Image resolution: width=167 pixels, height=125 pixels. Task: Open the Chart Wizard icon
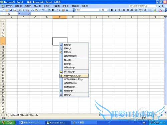click(x=63, y=10)
